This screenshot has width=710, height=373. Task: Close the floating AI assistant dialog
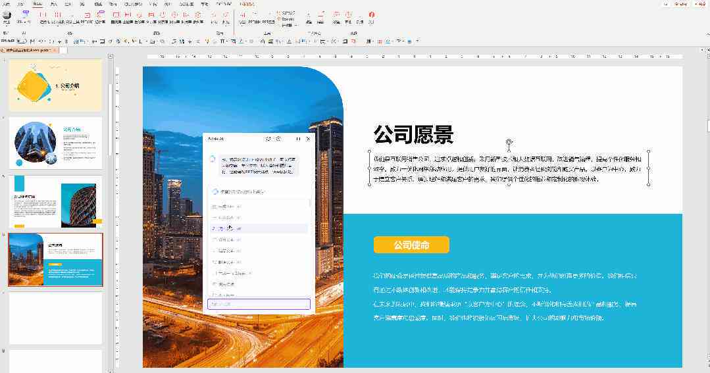[309, 139]
